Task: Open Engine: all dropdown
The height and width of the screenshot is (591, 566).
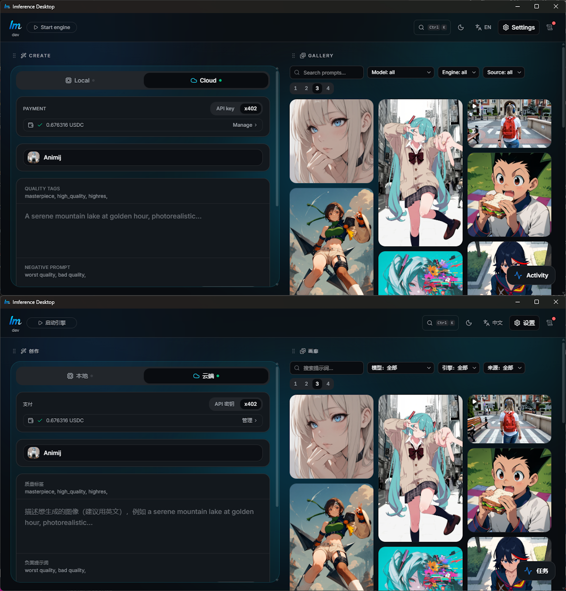Action: [458, 73]
